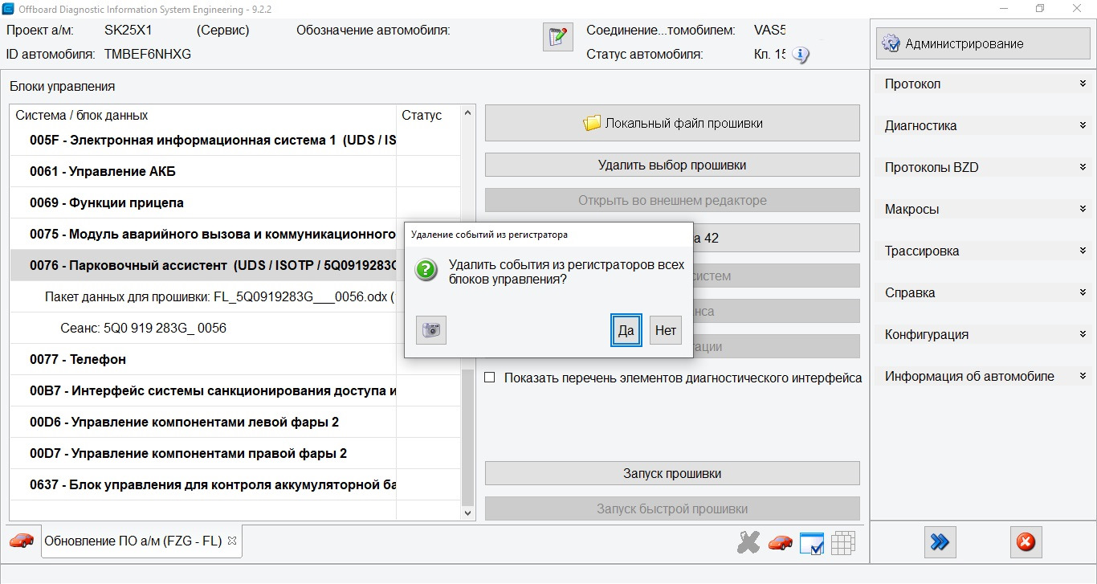Click the red circular X exit button
This screenshot has width=1097, height=584.
point(1026,542)
